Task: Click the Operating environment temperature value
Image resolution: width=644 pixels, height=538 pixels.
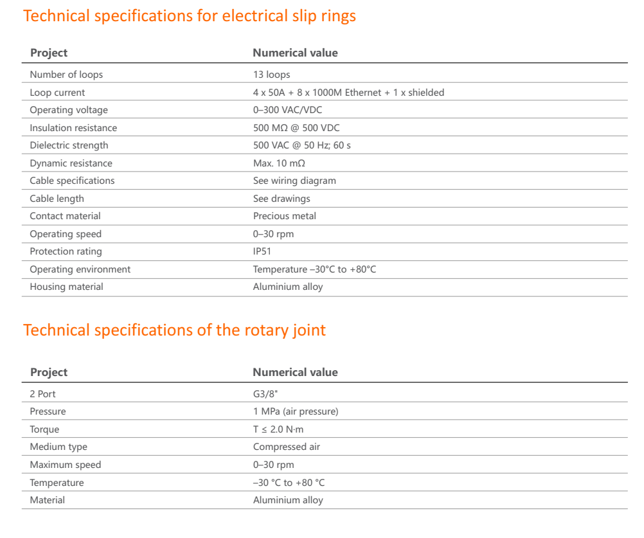Action: [x=314, y=269]
